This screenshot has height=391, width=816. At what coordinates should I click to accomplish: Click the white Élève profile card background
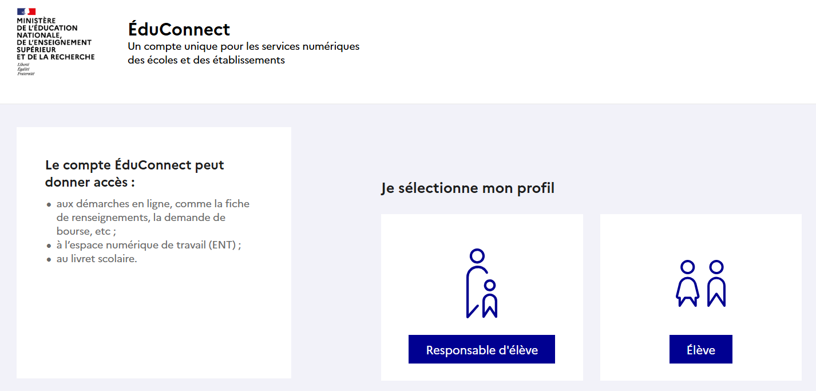click(701, 297)
